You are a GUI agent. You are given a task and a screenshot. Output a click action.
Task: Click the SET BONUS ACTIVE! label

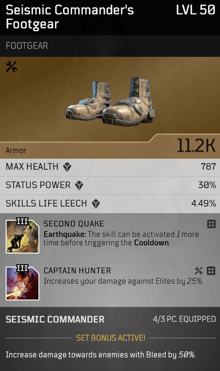[111, 338]
